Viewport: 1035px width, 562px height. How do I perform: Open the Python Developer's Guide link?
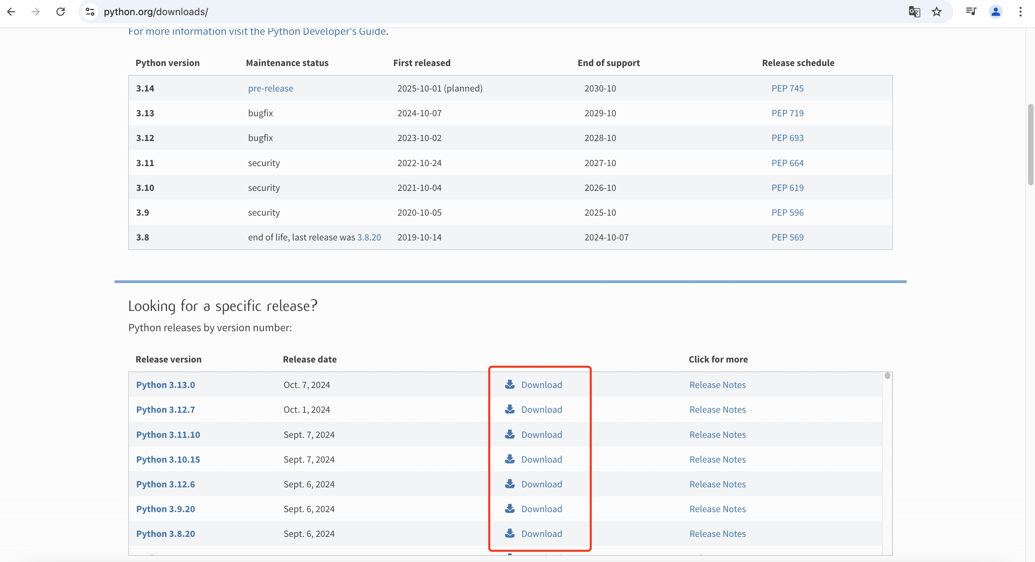pos(257,31)
